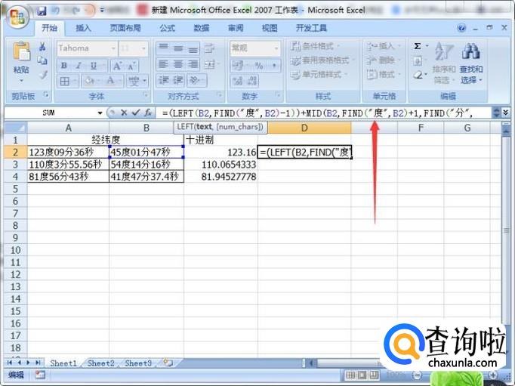The width and height of the screenshot is (515, 386).
Task: Switch to the 审阅 ribbon tab
Action: (x=236, y=28)
